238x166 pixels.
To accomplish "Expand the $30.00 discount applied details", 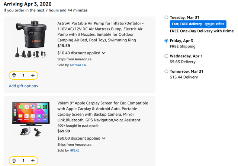I will point(103,139).
